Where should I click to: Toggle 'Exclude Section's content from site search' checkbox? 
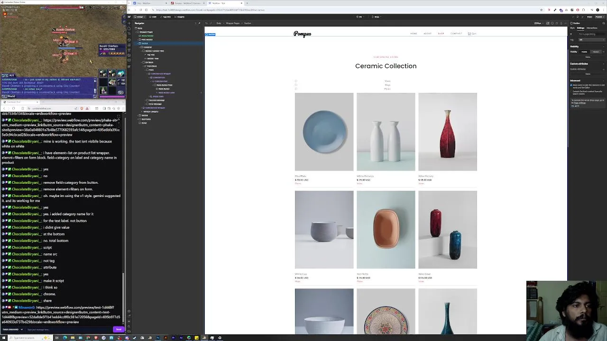[x=571, y=91]
